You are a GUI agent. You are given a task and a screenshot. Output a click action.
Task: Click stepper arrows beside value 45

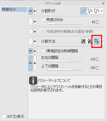pos(97,22)
